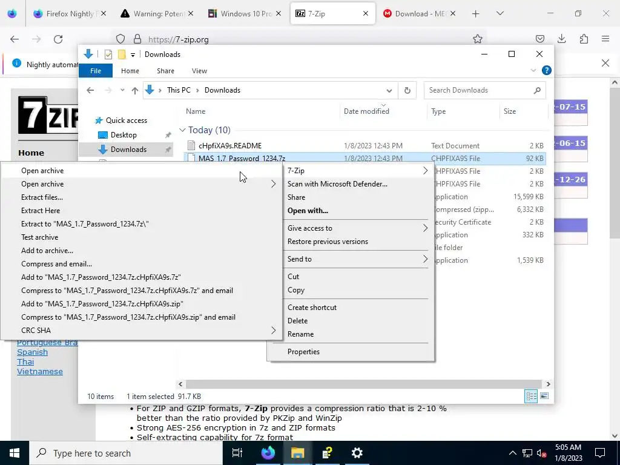
Task: Switch to the View ribbon tab
Action: tap(199, 71)
